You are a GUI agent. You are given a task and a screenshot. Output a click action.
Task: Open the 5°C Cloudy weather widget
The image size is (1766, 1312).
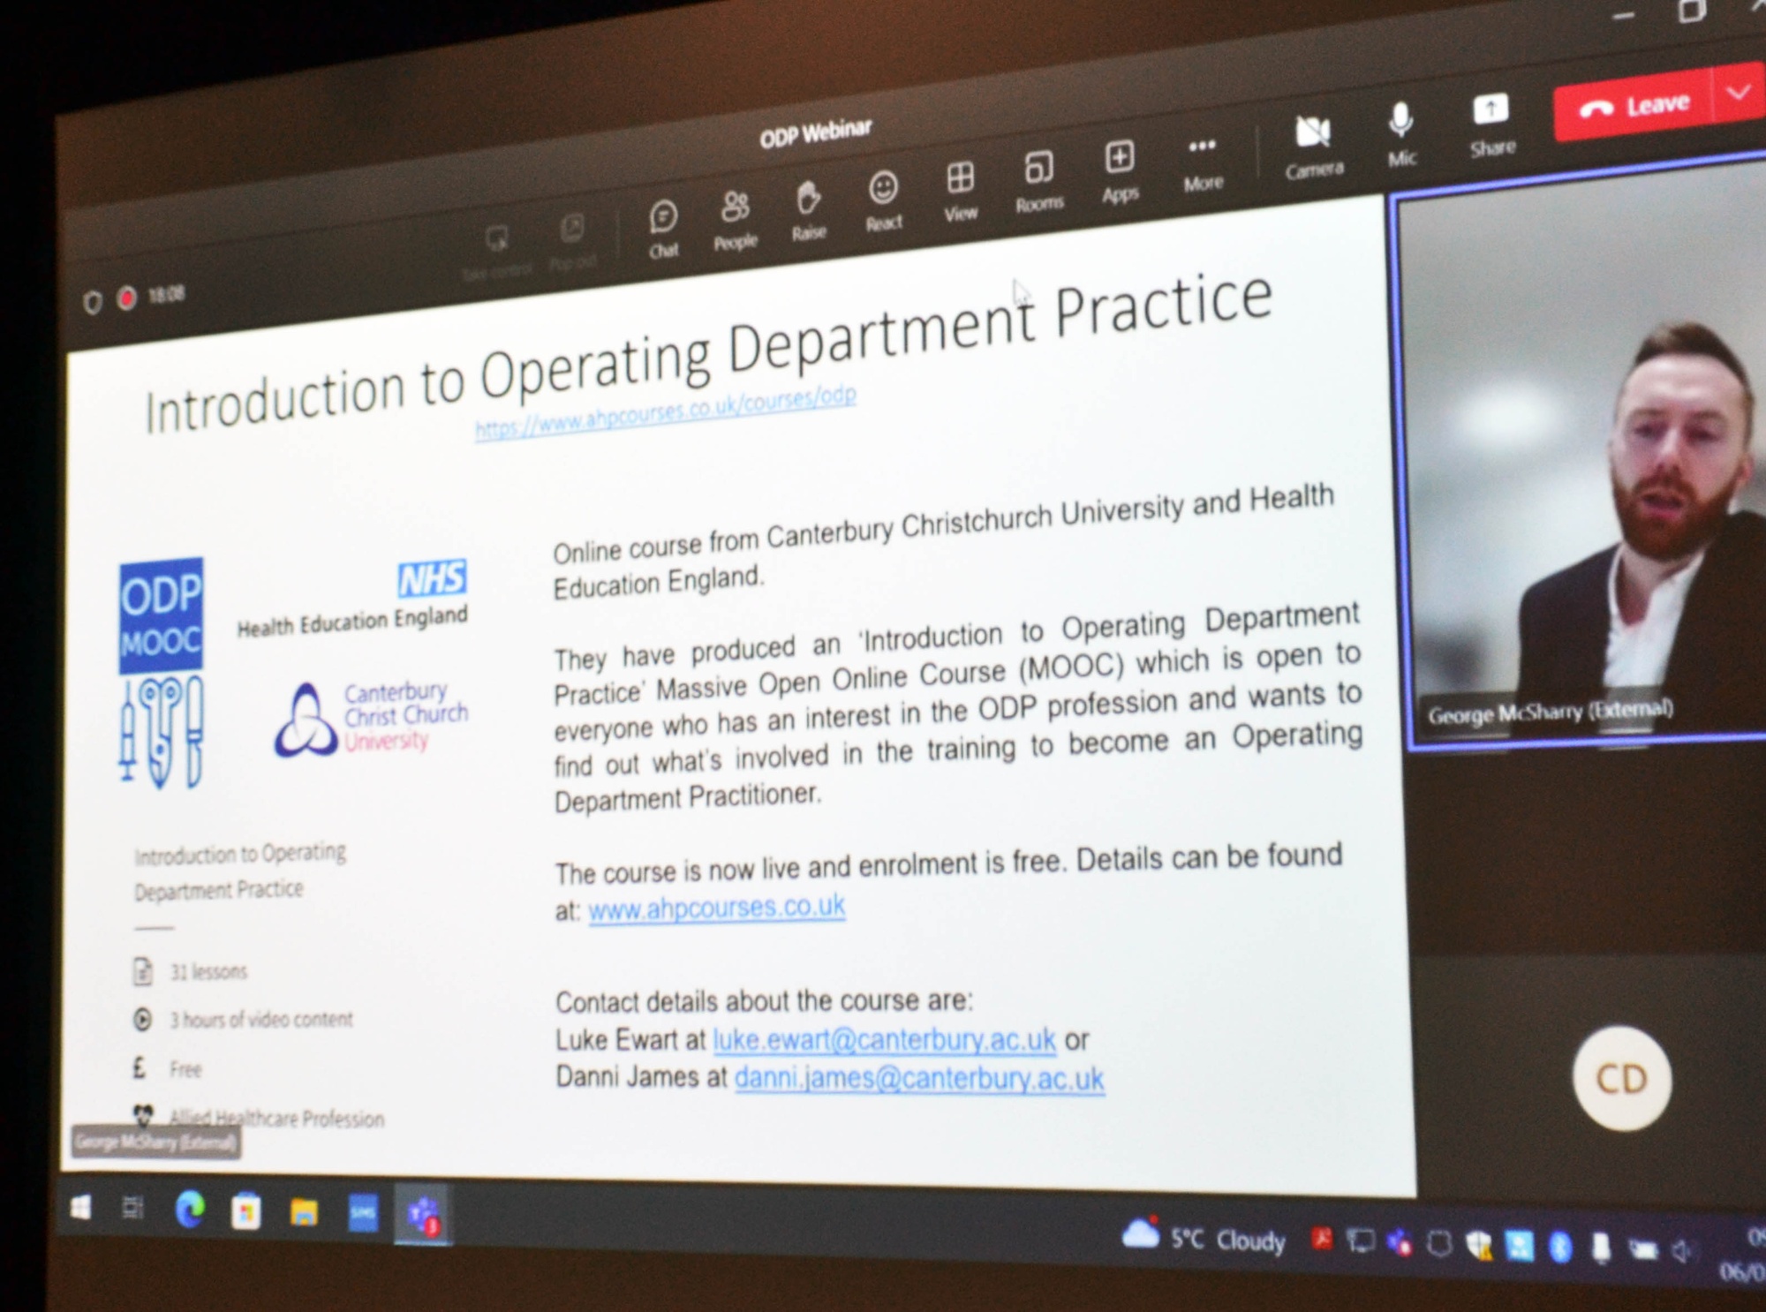click(x=1204, y=1238)
